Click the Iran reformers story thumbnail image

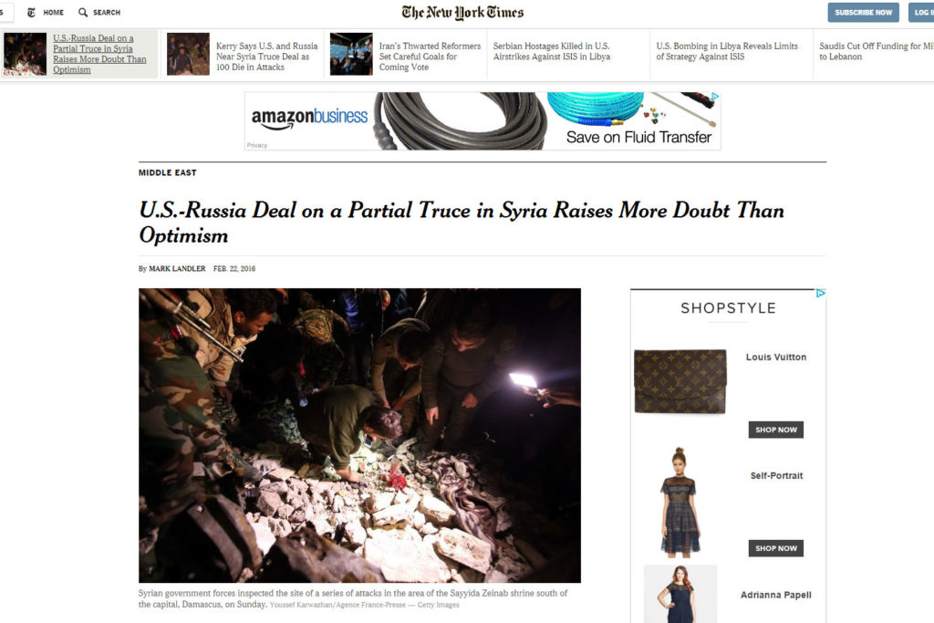(351, 54)
